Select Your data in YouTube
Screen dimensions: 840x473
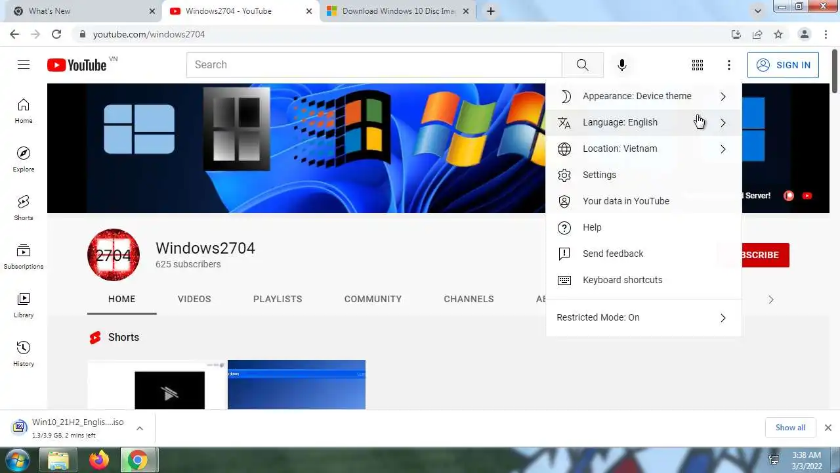(643, 201)
